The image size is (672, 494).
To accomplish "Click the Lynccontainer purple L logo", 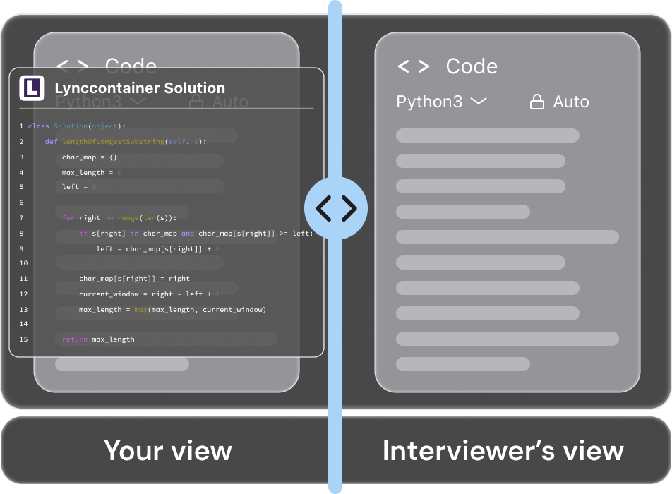I will coord(32,88).
